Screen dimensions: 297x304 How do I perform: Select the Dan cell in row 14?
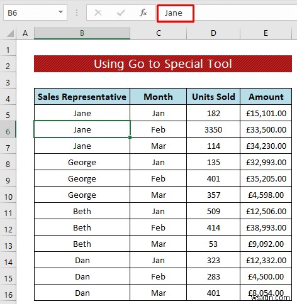point(82,260)
